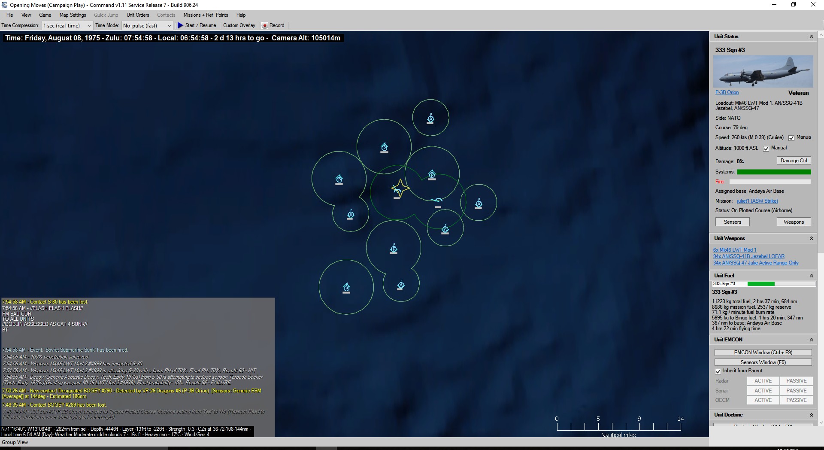The height and width of the screenshot is (450, 824).
Task: Collapse the Unit Doctrine panel
Action: point(811,415)
